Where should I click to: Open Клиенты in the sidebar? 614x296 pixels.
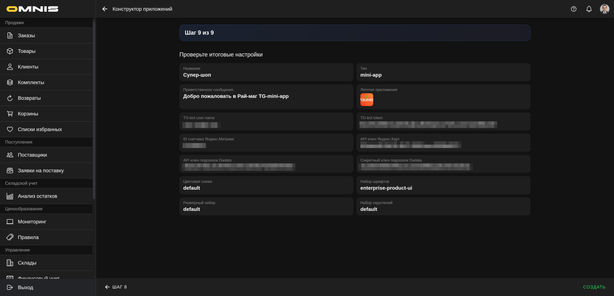click(x=28, y=67)
